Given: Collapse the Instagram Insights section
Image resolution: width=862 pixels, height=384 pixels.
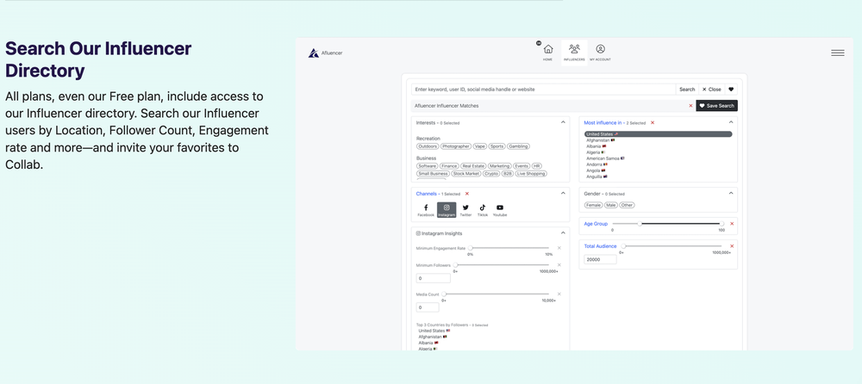Looking at the screenshot, I should tap(563, 233).
